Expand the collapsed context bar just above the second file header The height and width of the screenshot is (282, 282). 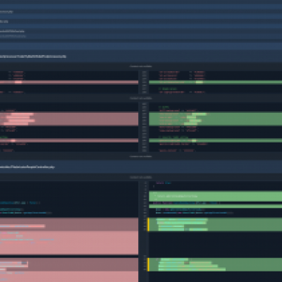(x=141, y=157)
